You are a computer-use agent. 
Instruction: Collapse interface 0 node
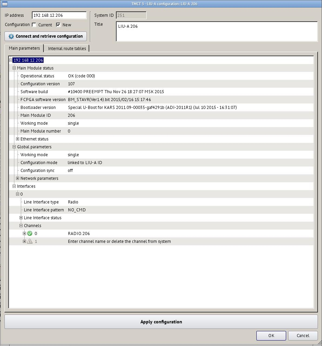click(18, 194)
